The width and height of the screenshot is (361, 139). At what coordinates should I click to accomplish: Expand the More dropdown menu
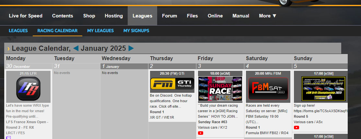[x=268, y=16]
